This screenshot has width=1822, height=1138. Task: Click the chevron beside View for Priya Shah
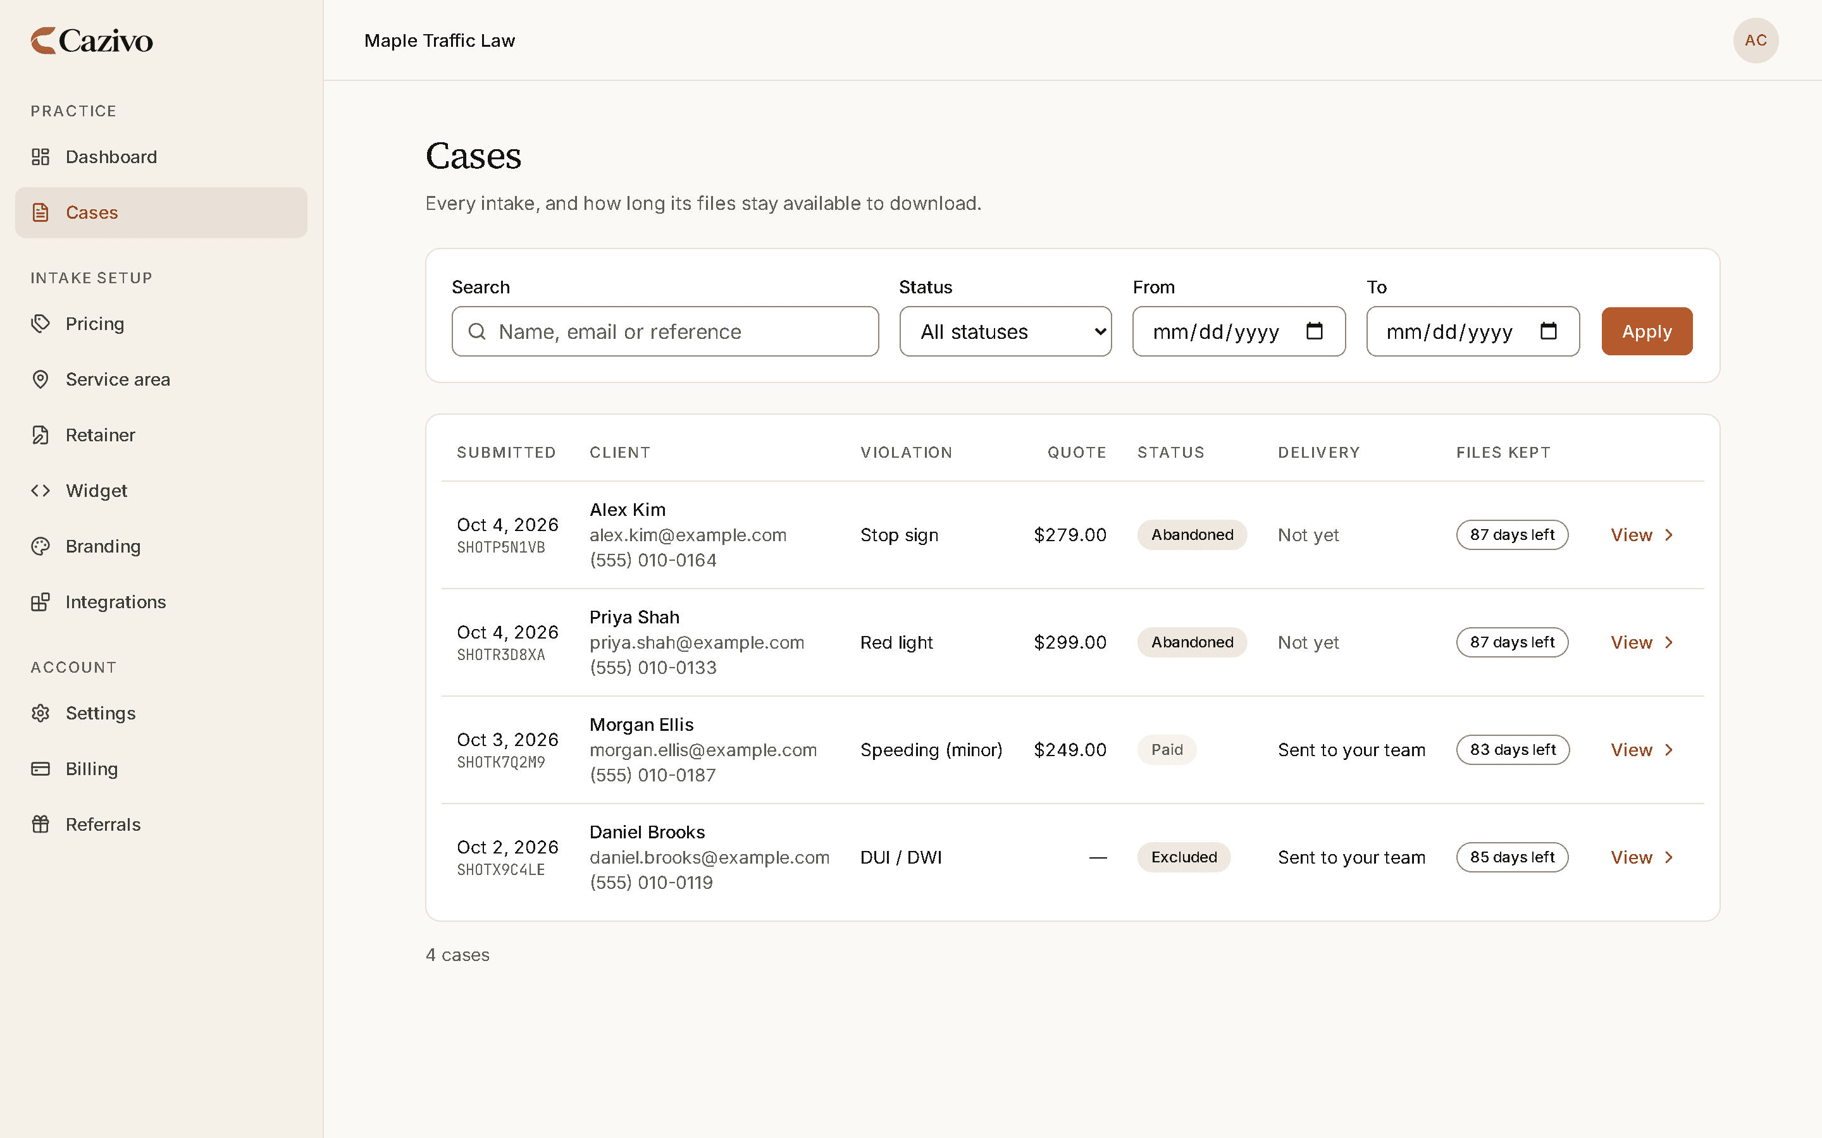point(1669,643)
